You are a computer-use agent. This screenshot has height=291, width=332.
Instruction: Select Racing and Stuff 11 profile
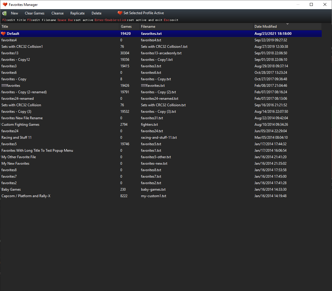point(17,138)
